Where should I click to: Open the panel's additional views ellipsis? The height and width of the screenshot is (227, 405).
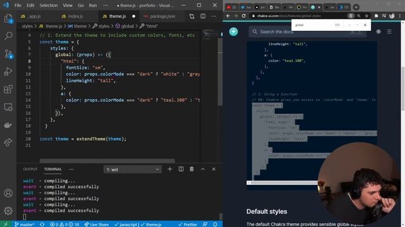(71, 169)
